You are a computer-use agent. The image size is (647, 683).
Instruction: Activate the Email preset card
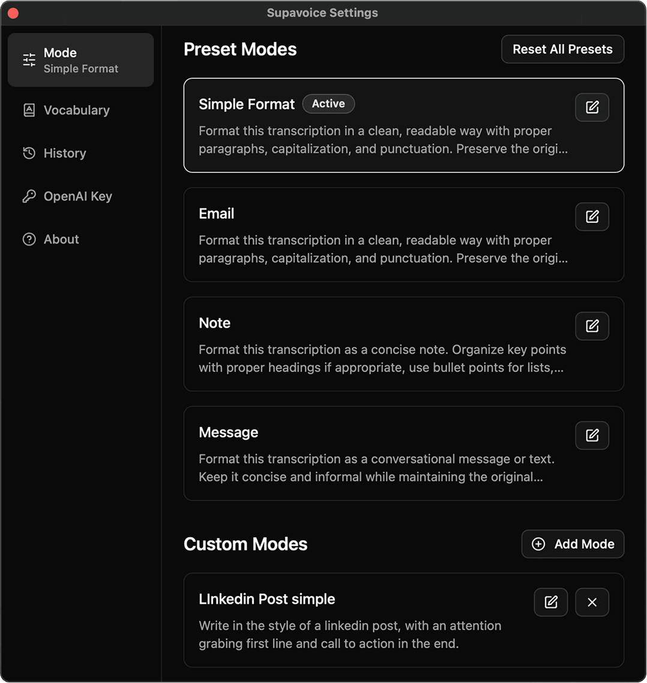click(x=403, y=235)
